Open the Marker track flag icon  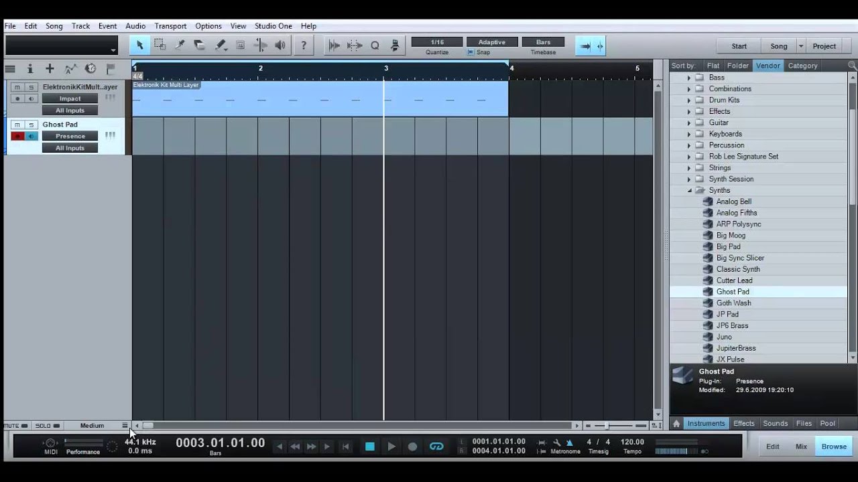(111, 69)
